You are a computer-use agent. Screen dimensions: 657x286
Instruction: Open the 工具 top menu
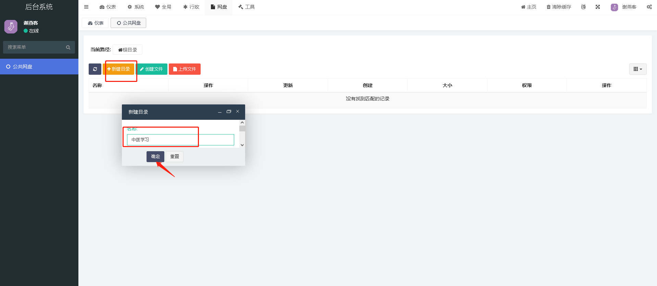247,7
